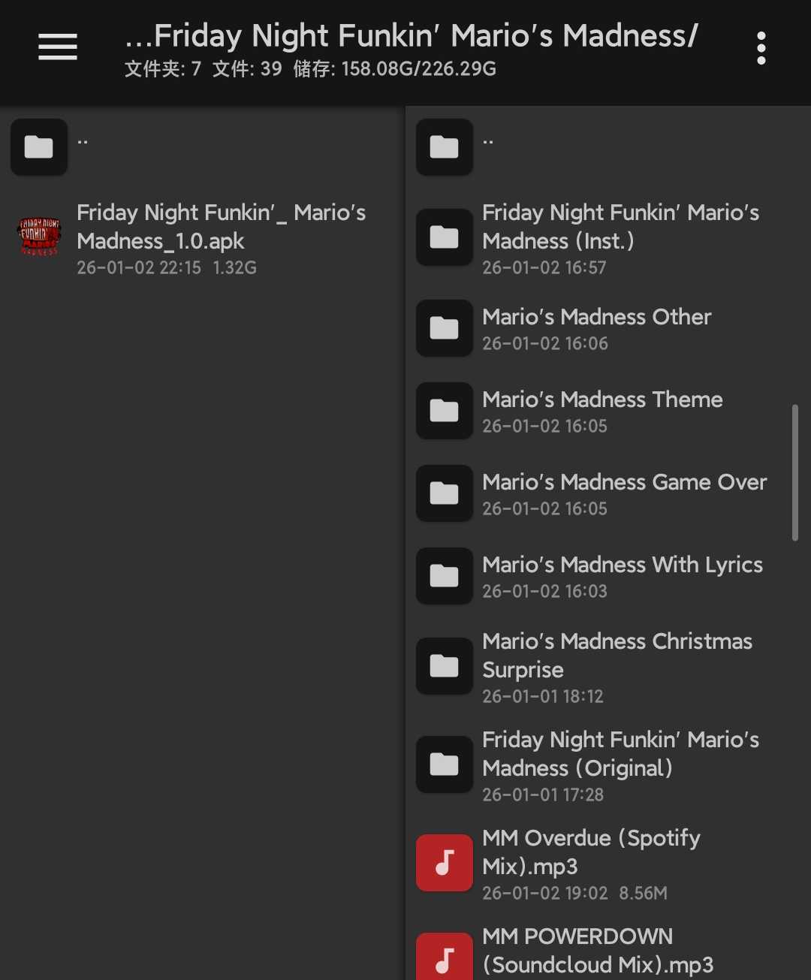Open Mario's Madness Christmas Surprise folder

click(617, 655)
